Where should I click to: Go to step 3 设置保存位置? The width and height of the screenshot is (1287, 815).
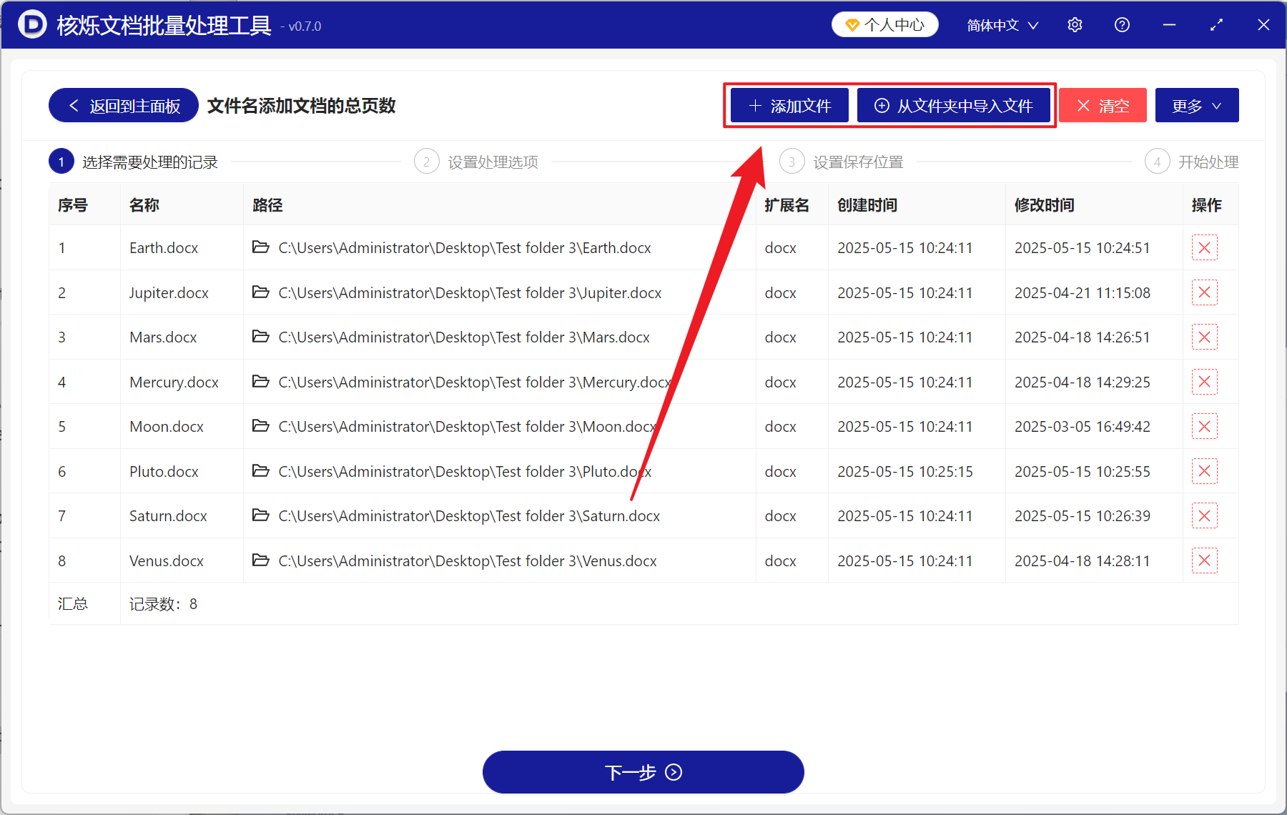tap(842, 162)
